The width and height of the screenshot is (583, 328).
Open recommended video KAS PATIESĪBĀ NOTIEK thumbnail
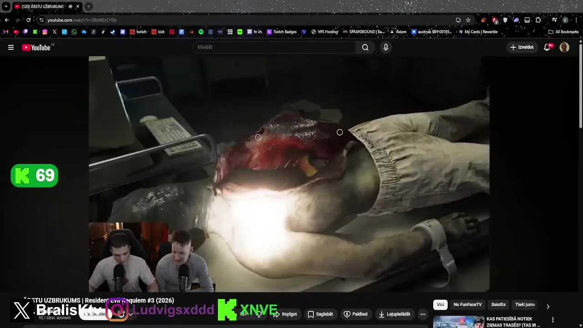coord(458,322)
